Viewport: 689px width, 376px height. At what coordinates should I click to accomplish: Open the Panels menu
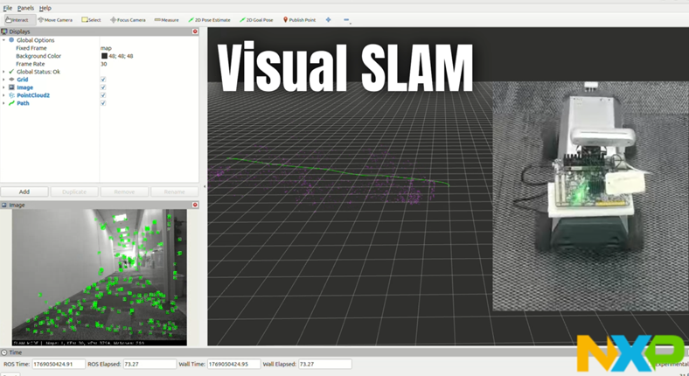tap(25, 8)
